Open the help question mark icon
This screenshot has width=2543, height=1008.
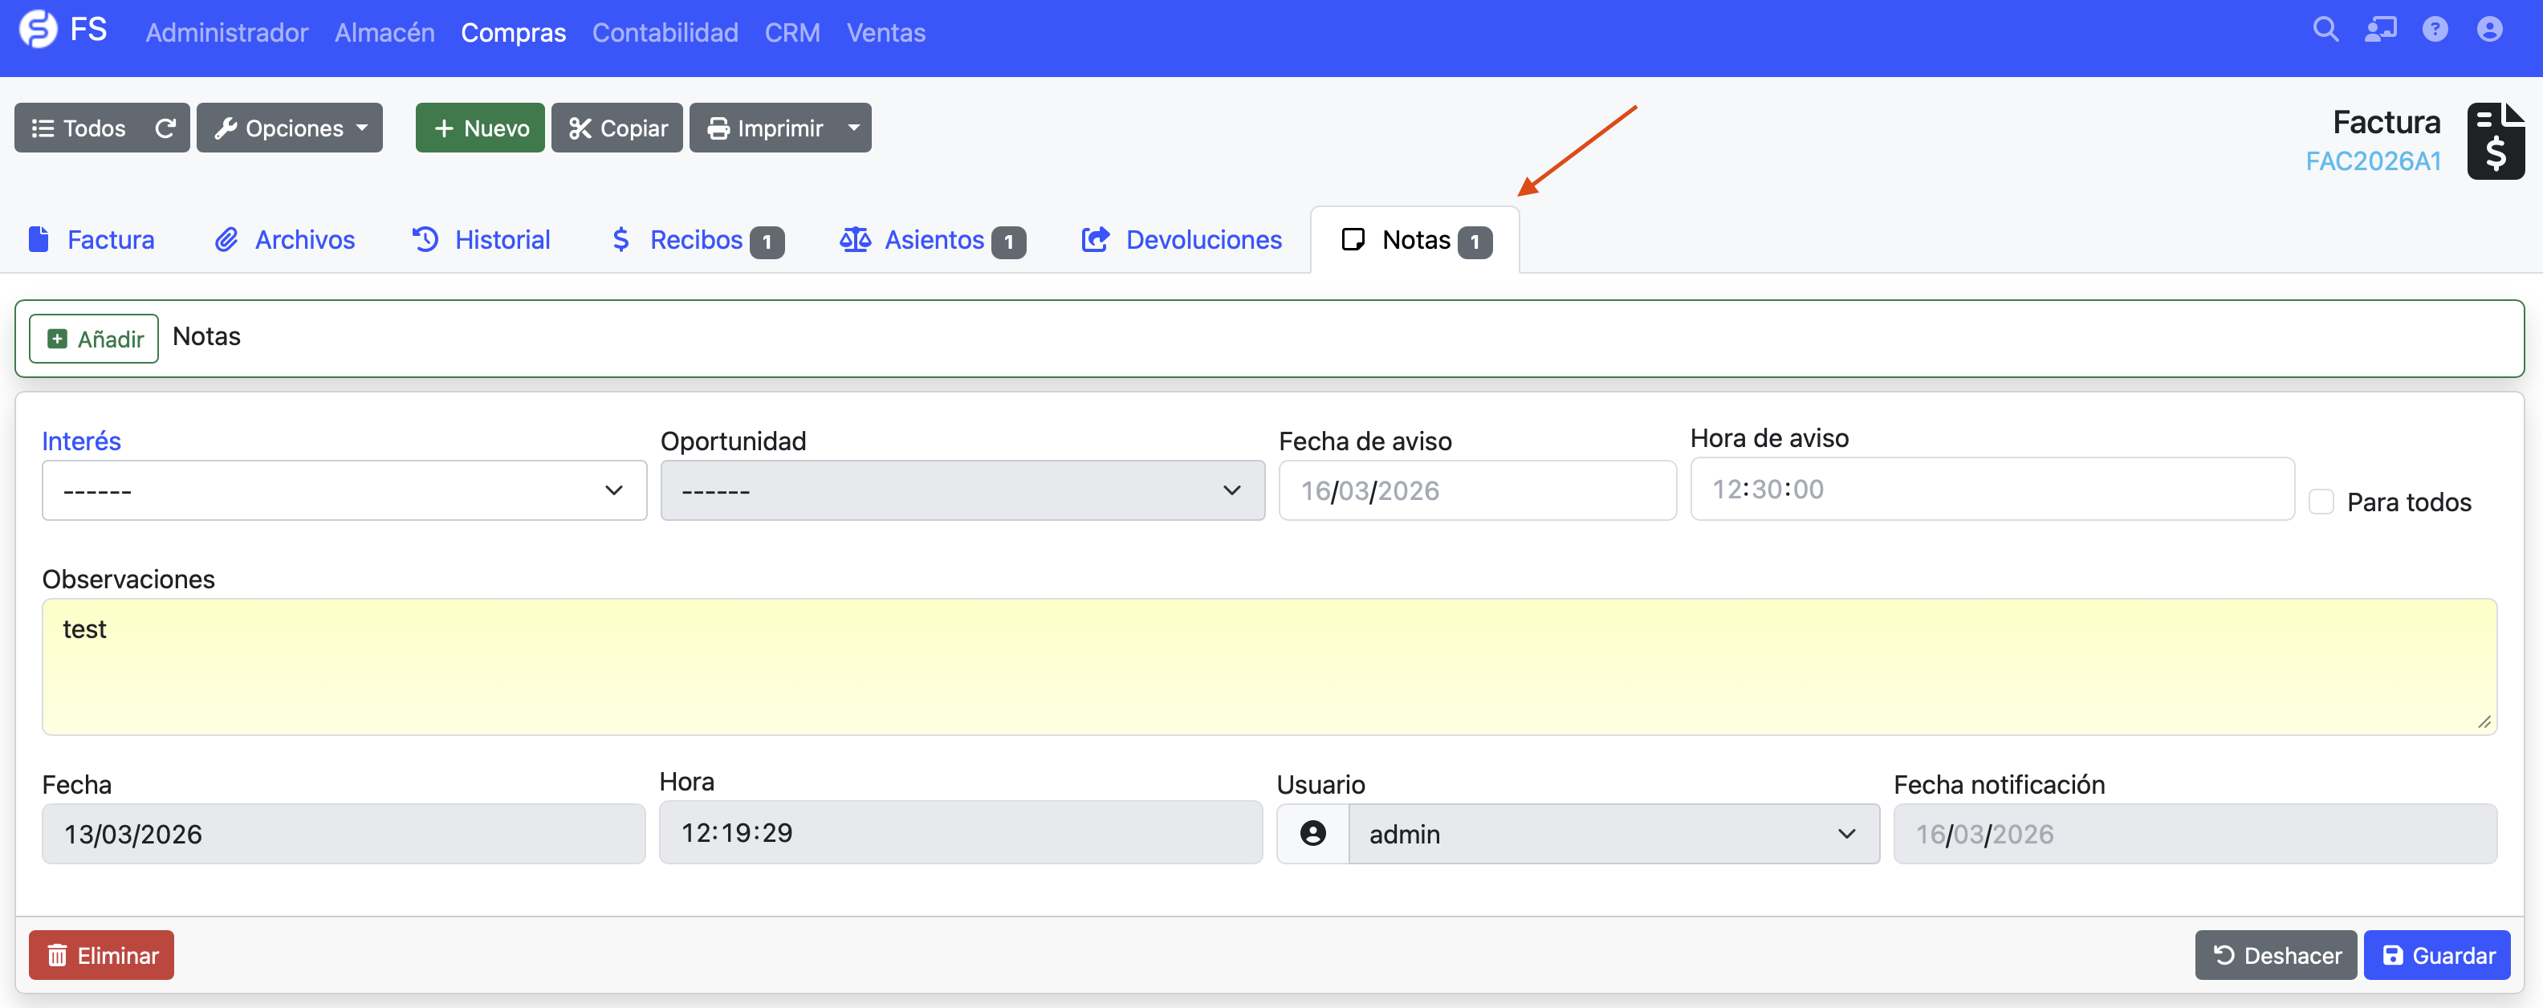[x=2435, y=30]
